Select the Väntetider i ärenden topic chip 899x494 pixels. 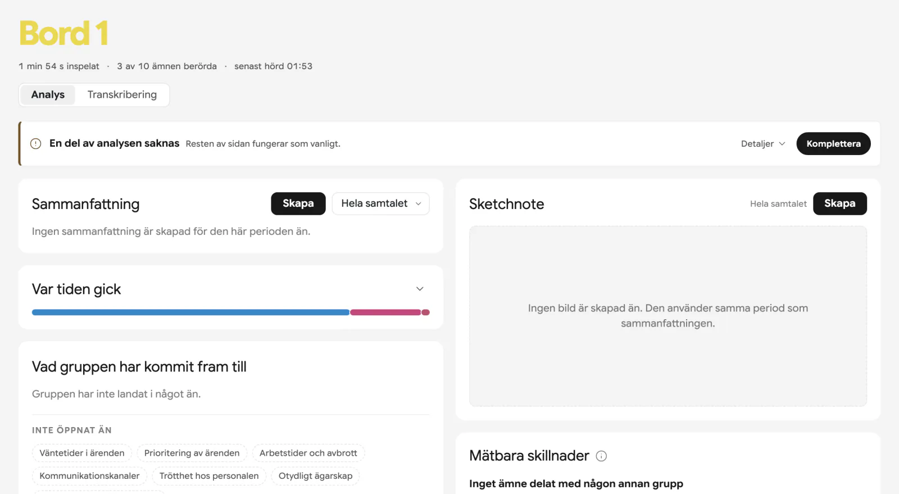(82, 453)
